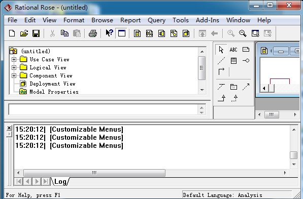Undo fit in window icon
303x199 pixels.
pyautogui.click(x=268, y=33)
